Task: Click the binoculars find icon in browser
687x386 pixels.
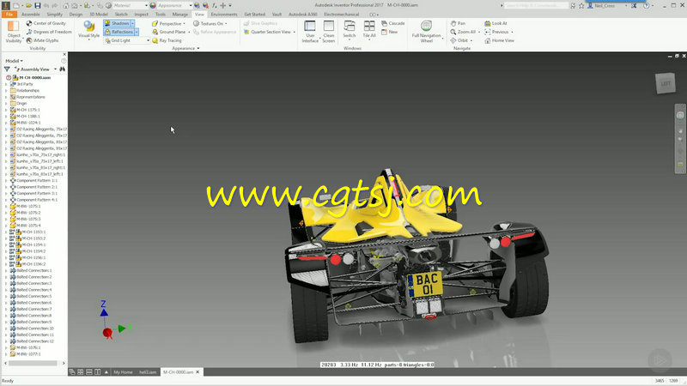Action: point(62,69)
